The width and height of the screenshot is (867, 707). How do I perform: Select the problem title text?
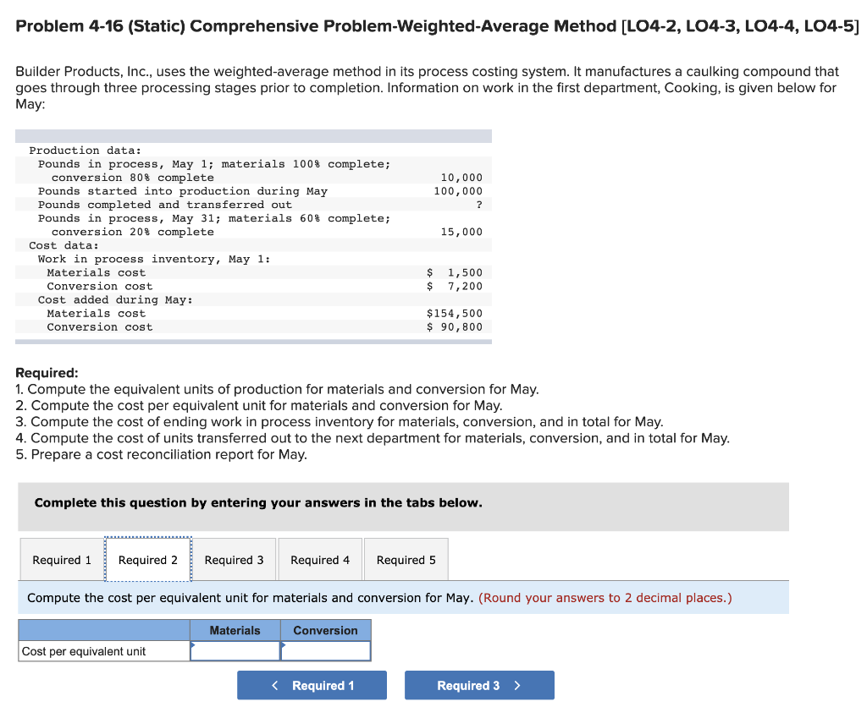(x=437, y=25)
